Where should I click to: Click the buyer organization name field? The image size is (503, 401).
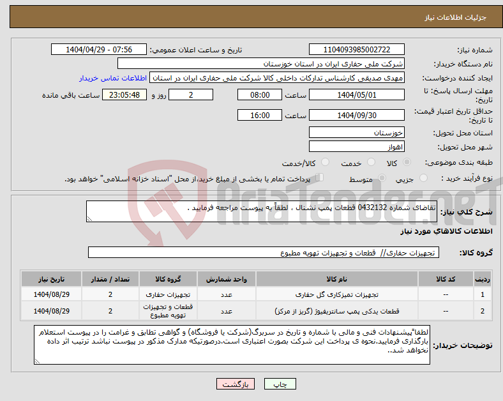click(x=261, y=63)
